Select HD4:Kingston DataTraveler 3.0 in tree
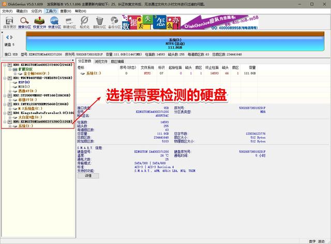331x244 pixels. pyautogui.click(x=43, y=113)
